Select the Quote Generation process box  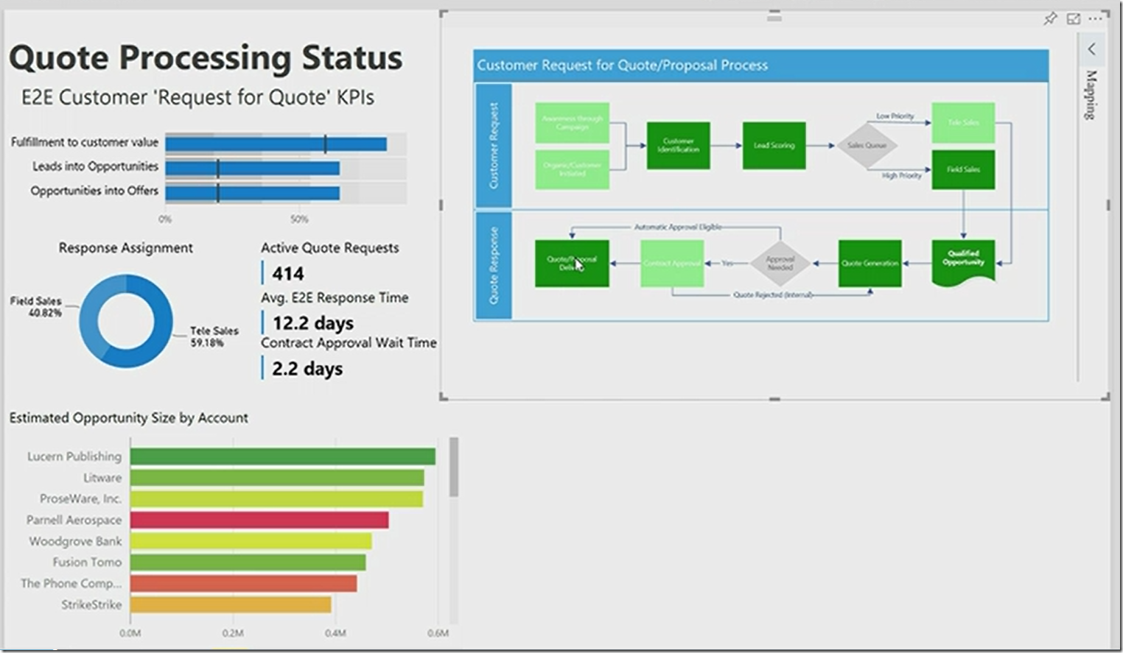pos(870,263)
